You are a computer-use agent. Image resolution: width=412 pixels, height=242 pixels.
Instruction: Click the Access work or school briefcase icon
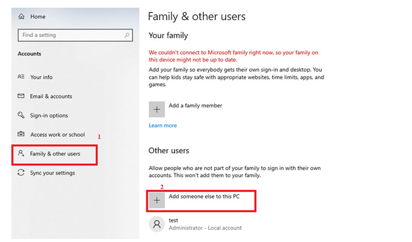coord(21,135)
